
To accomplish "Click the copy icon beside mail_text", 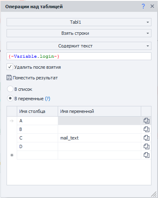I will click(x=146, y=138).
